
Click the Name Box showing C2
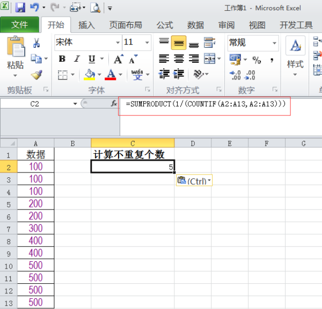pos(34,104)
